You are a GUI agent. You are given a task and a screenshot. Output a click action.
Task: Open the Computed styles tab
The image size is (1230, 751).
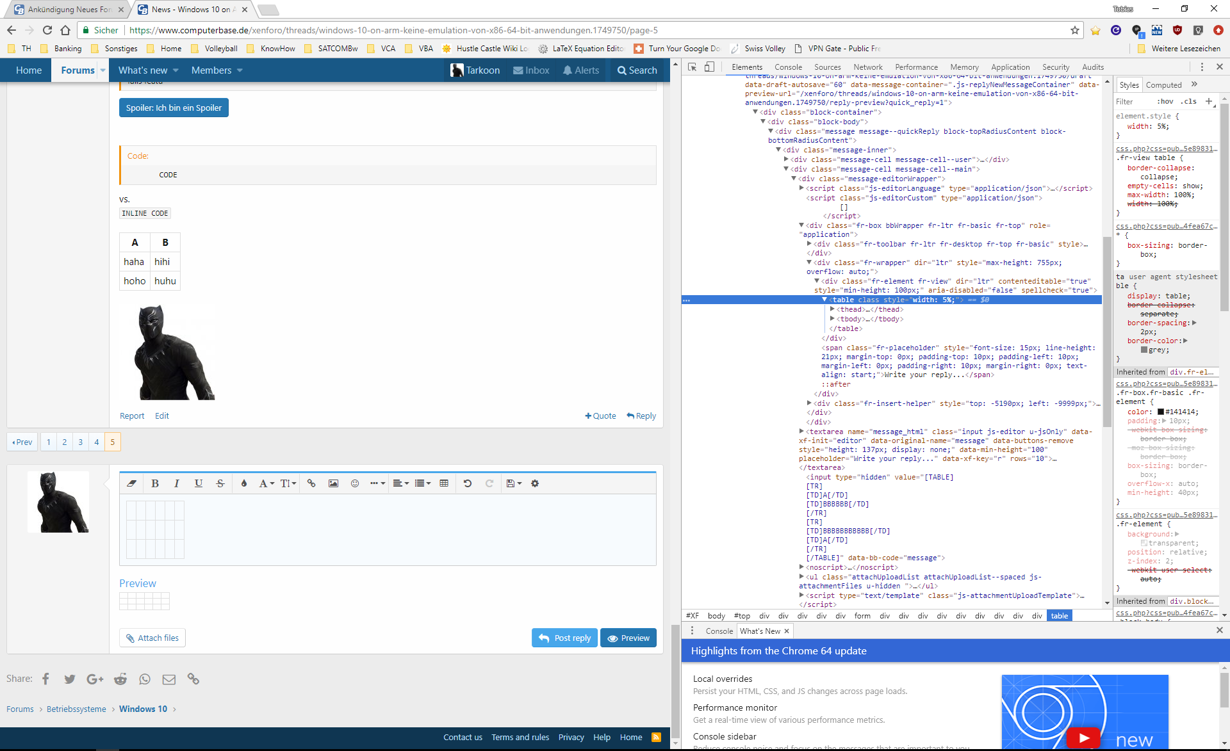[1163, 85]
